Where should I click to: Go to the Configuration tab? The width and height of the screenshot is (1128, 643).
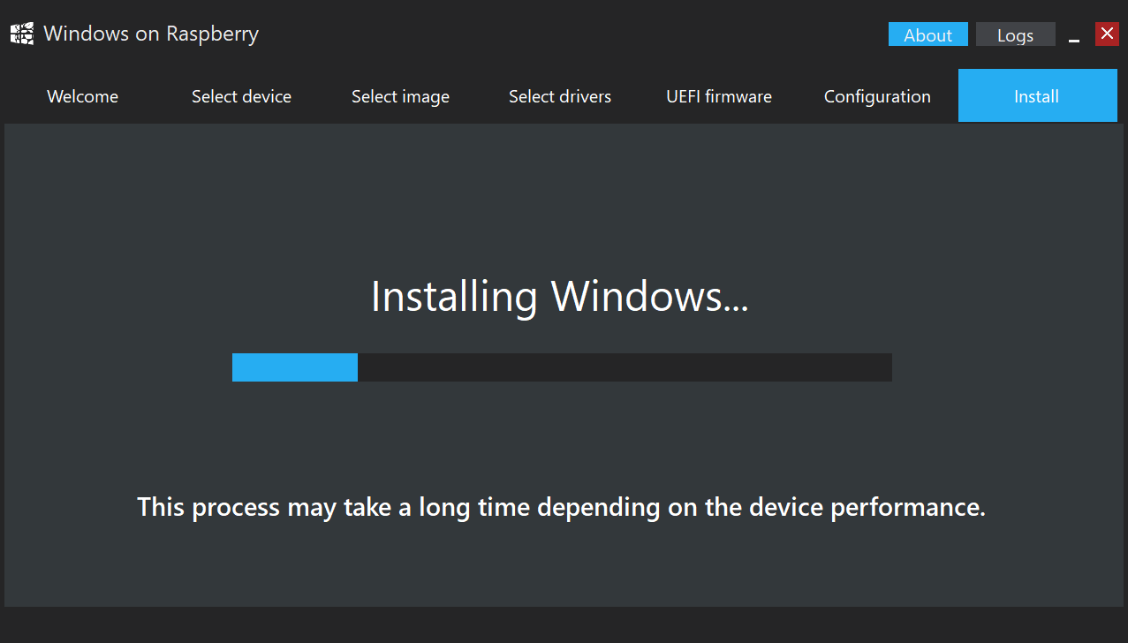pyautogui.click(x=877, y=96)
